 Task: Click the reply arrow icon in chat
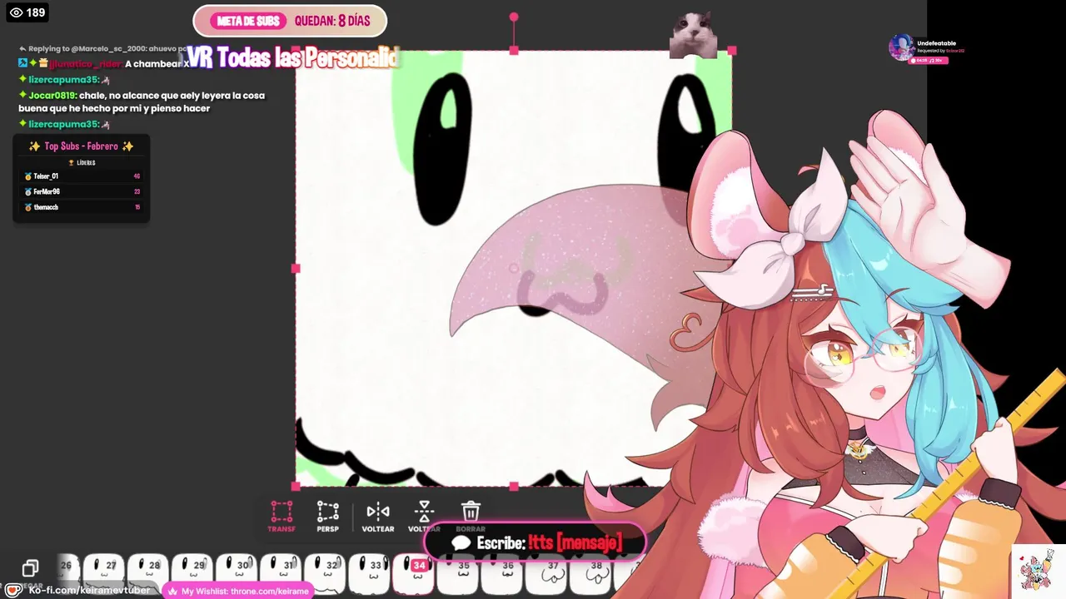coord(22,49)
